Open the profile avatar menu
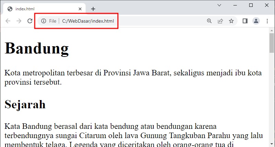The width and height of the screenshot is (275, 147). coord(256,21)
